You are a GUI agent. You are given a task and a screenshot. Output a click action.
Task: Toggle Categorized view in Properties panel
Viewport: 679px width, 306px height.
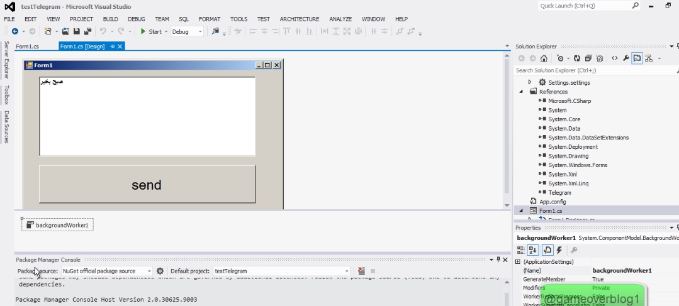[x=521, y=250]
